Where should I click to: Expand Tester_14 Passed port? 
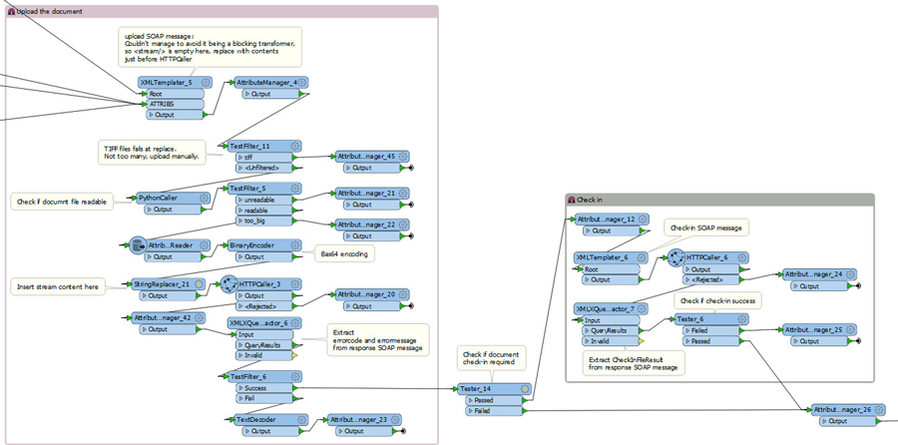coord(471,400)
